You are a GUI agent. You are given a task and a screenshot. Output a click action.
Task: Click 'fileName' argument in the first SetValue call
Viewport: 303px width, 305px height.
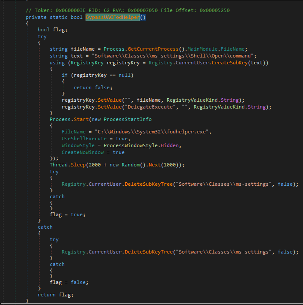click(148, 100)
